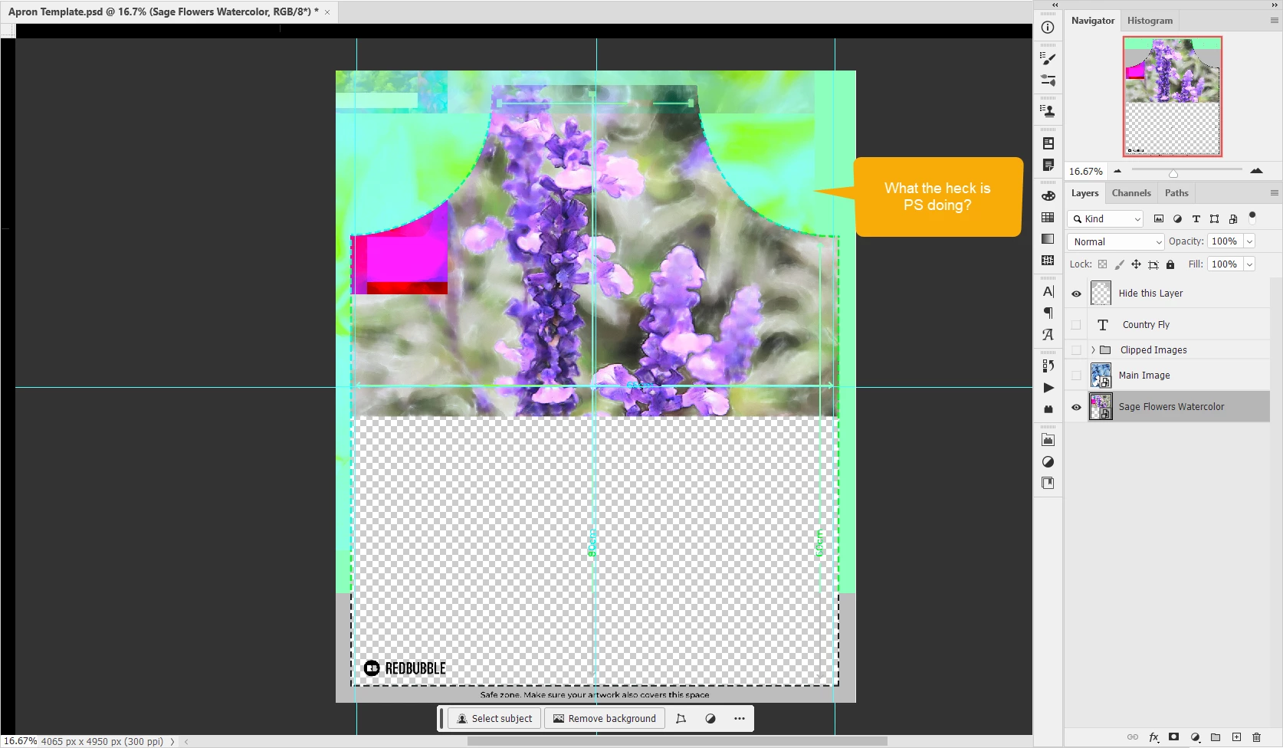The image size is (1283, 748).
Task: Hide the 'Hide this Layer' layer
Action: click(1076, 294)
